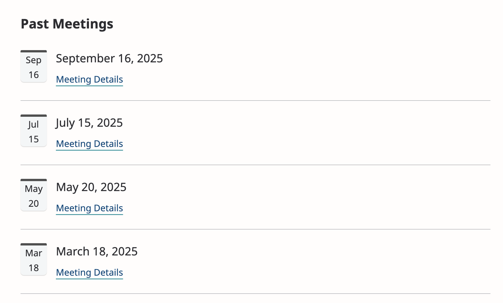Image resolution: width=503 pixels, height=303 pixels.
Task: Click the Past Meetings section heading
Action: point(67,24)
